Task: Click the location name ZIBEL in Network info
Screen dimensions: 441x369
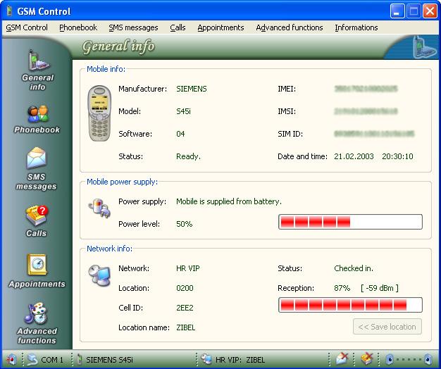Action: pos(185,327)
